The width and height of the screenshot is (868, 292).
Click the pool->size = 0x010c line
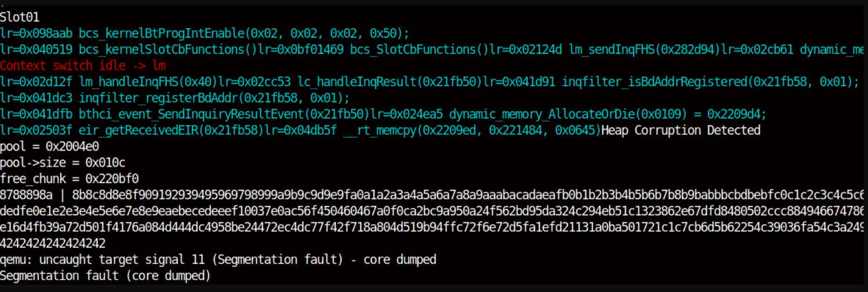tap(63, 162)
